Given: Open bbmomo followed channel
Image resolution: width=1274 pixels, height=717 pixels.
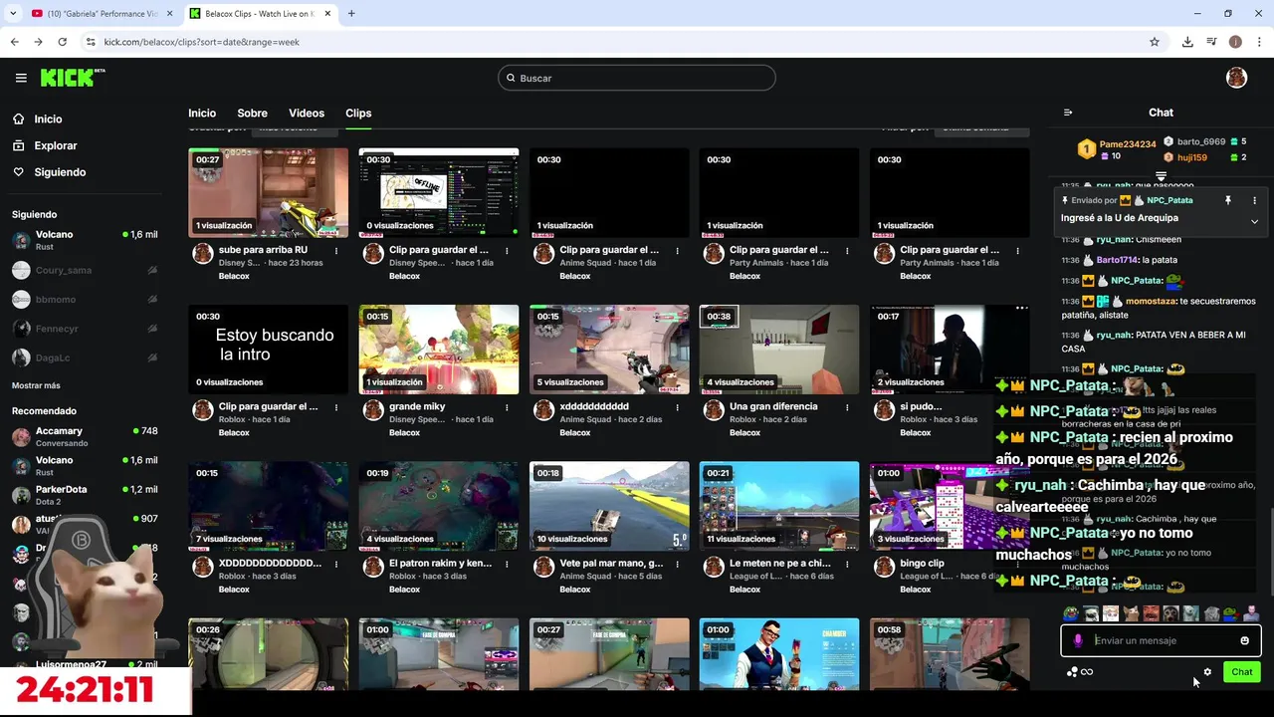Looking at the screenshot, I should pos(85,299).
